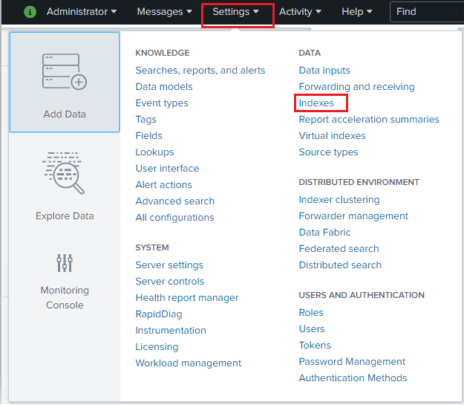Open the Roles management link
This screenshot has height=405, width=464.
pos(311,313)
